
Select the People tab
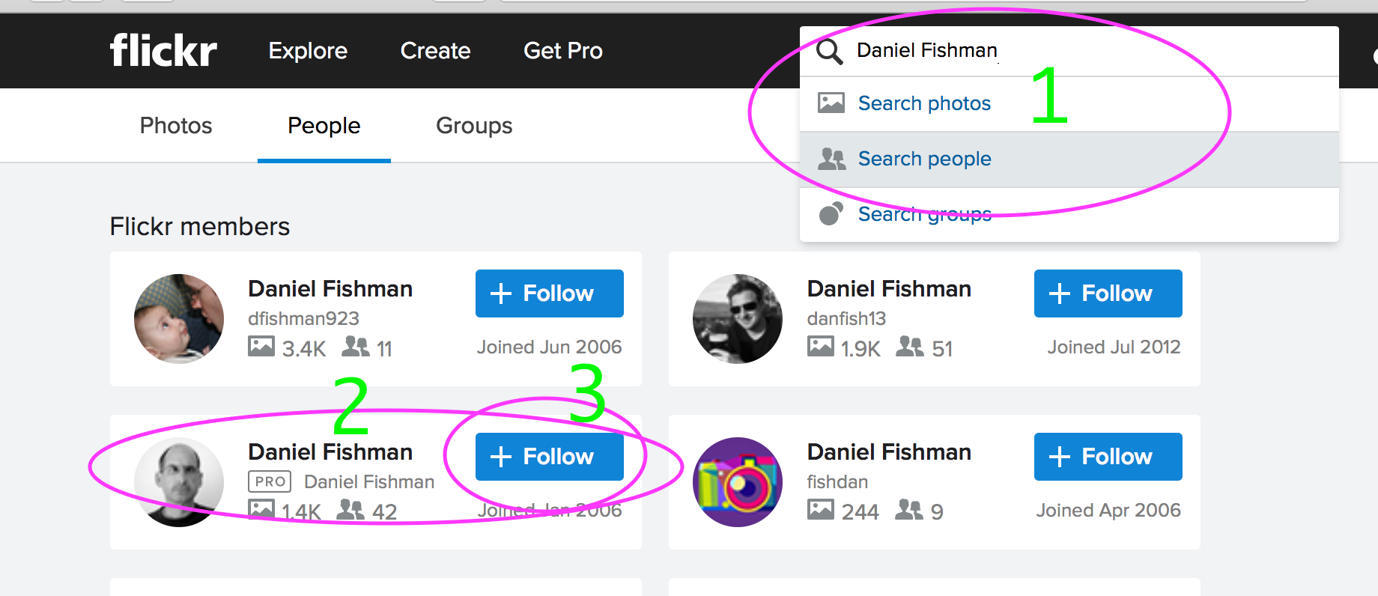[324, 125]
